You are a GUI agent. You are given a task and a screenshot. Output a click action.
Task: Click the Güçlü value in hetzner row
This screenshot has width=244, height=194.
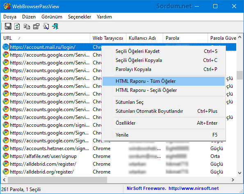217,148
